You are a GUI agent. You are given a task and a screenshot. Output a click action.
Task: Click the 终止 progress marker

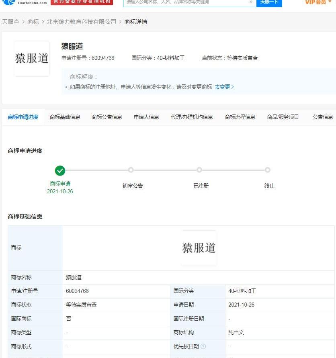[x=268, y=170]
